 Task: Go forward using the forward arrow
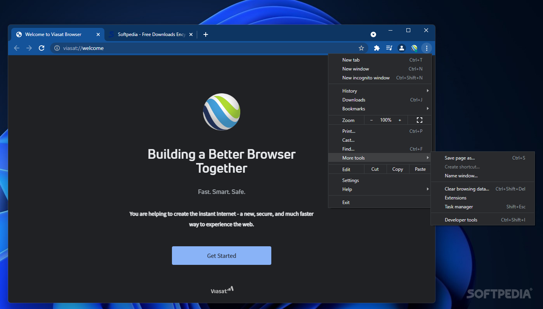(x=29, y=48)
